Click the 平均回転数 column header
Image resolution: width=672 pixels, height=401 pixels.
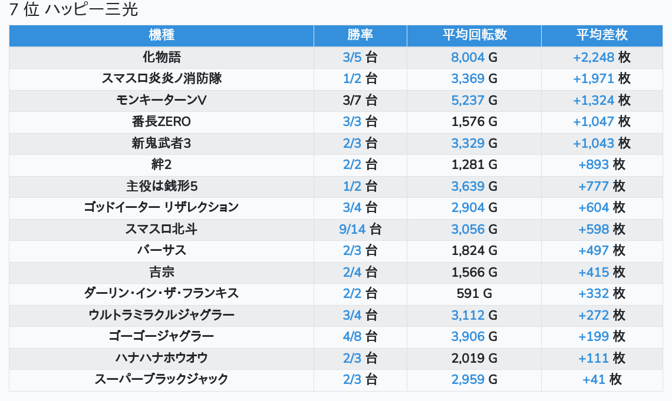click(x=474, y=35)
